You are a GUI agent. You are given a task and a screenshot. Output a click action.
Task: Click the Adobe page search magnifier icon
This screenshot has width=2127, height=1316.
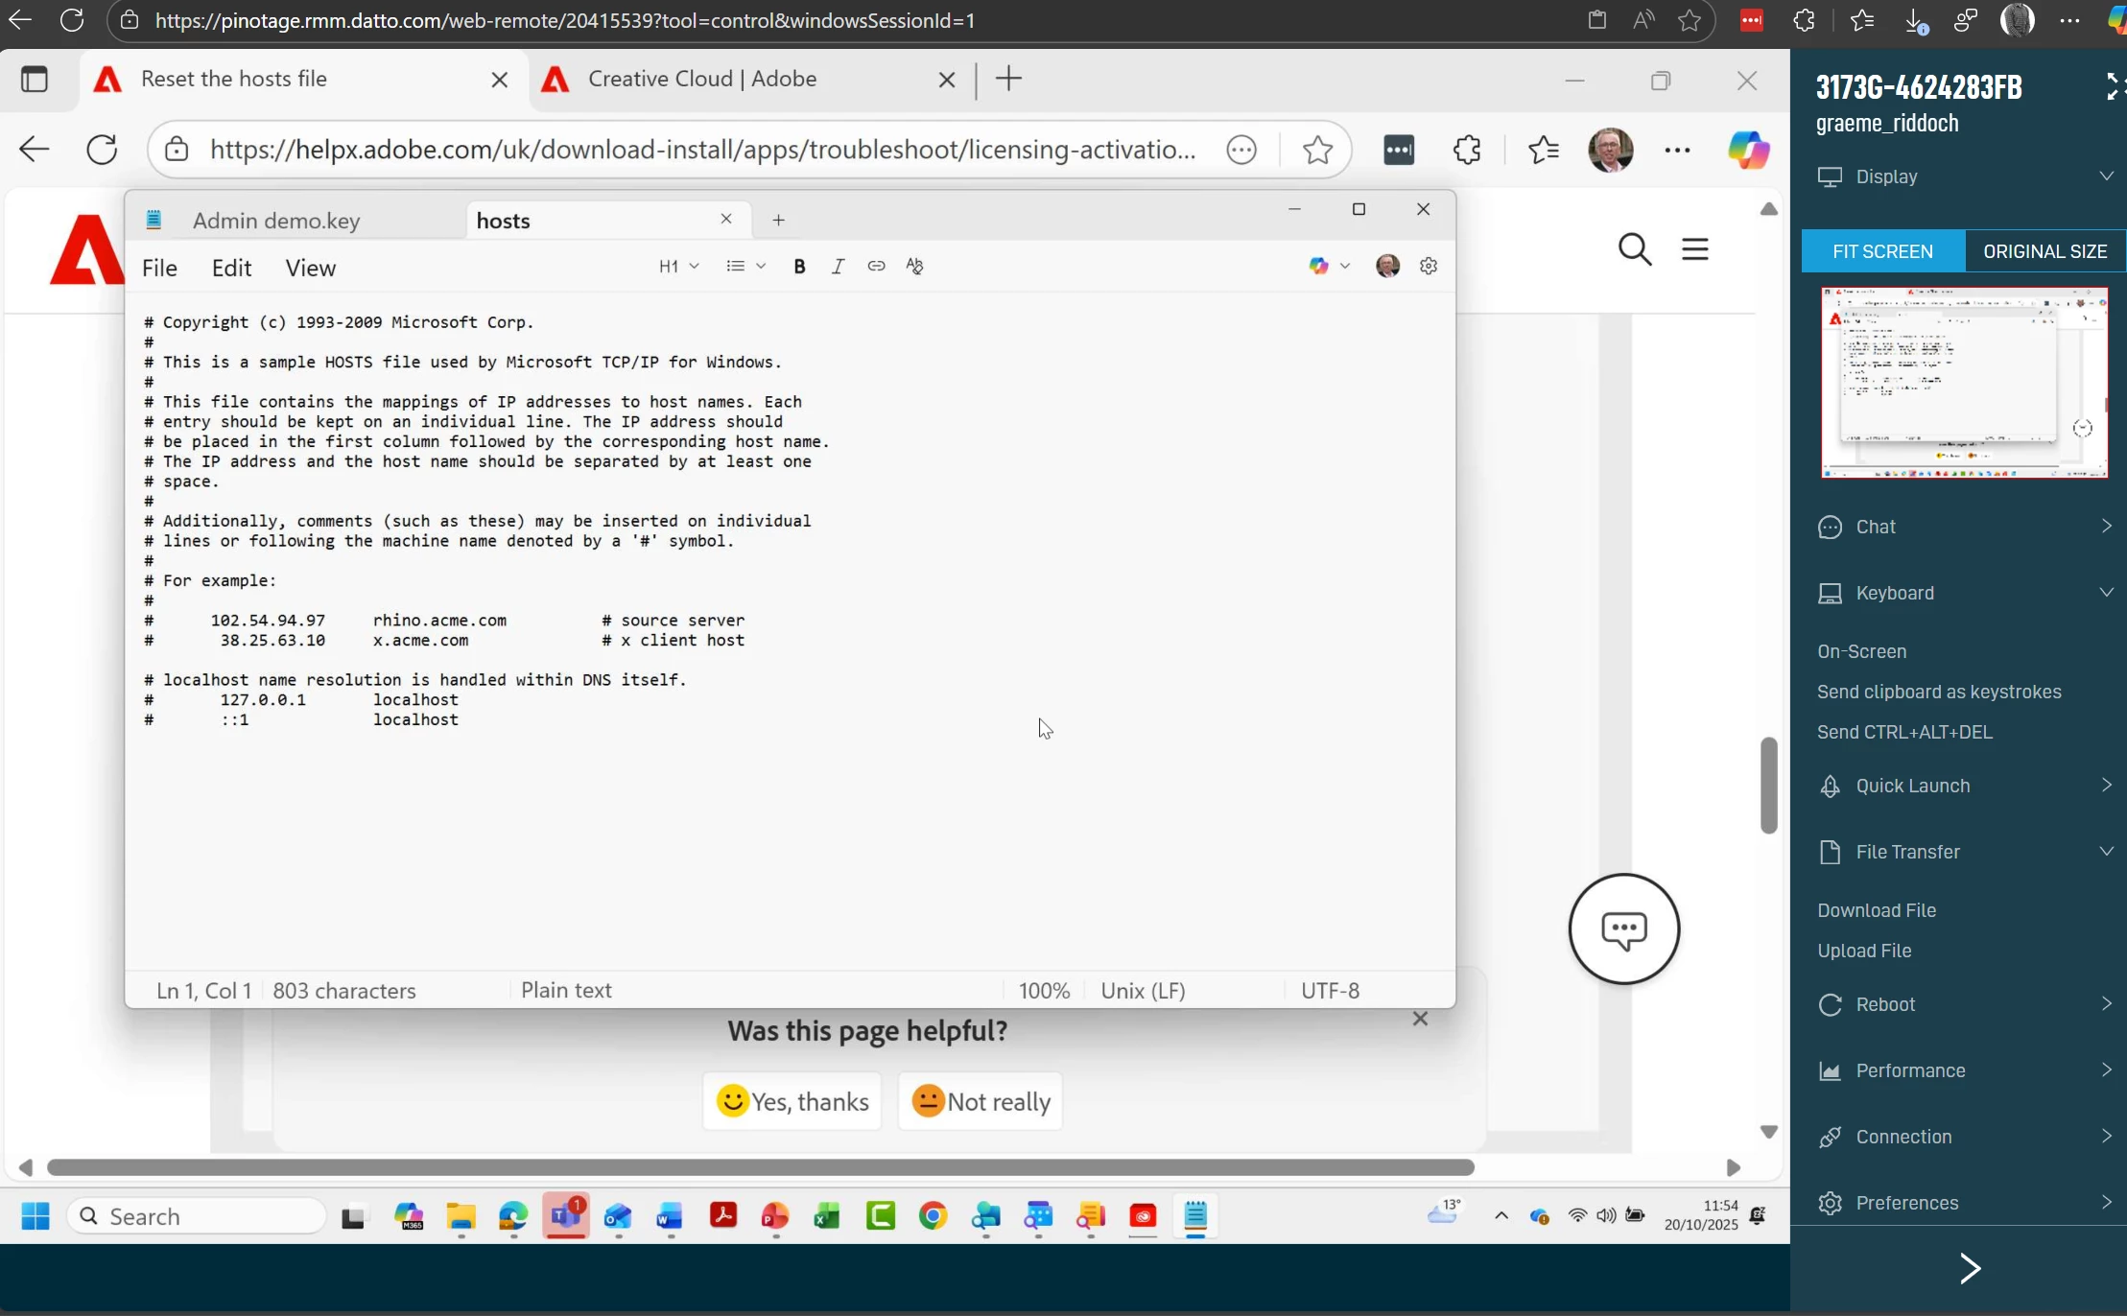click(x=1635, y=249)
